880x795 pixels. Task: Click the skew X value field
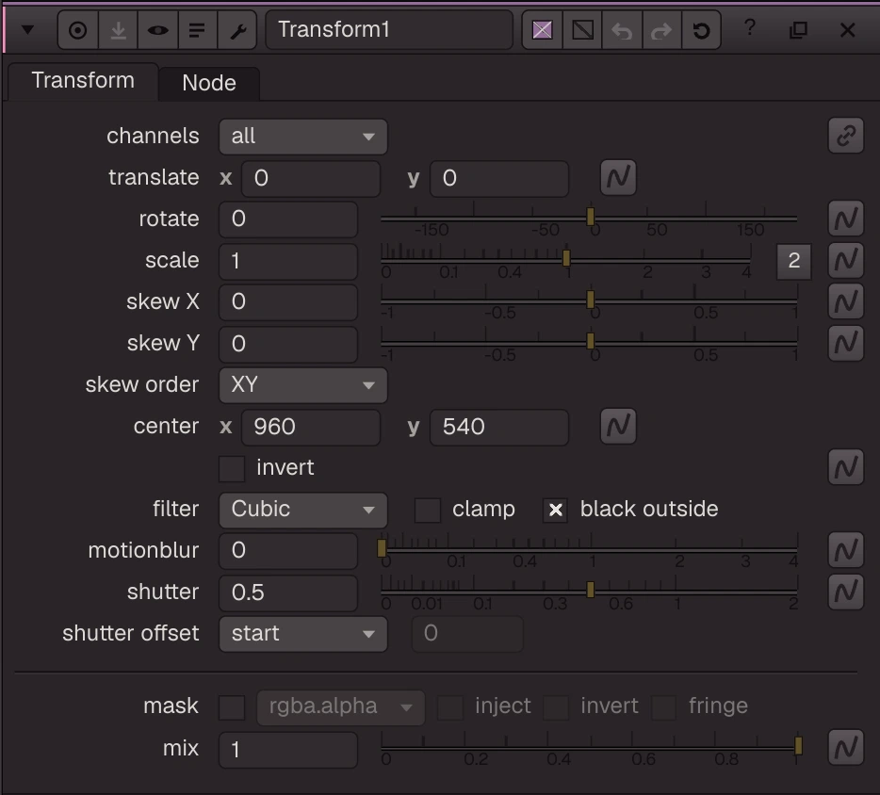[x=288, y=302]
